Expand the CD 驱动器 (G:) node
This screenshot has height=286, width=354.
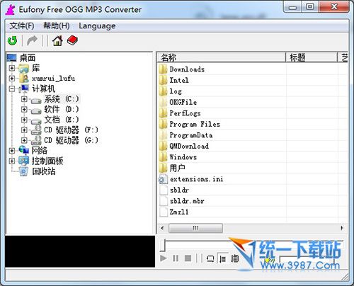coord(24,140)
